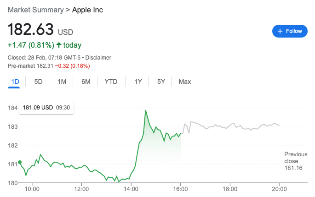View the 1Y chart tab

click(138, 82)
